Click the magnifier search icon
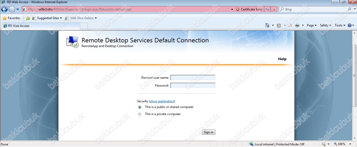Screen dimensions: 357x147 click(x=349, y=9)
